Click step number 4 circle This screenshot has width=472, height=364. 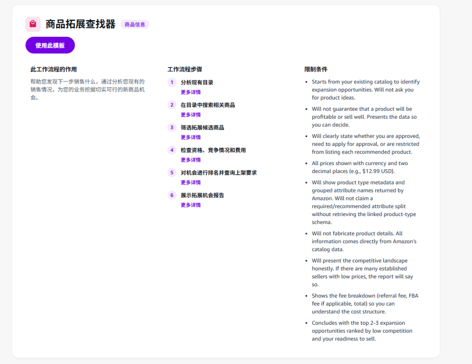[x=172, y=150]
